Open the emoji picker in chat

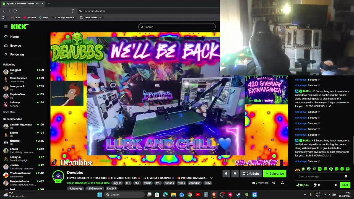pyautogui.click(x=346, y=176)
